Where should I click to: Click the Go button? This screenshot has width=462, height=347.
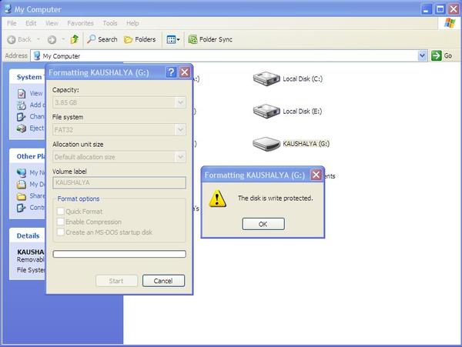(442, 55)
